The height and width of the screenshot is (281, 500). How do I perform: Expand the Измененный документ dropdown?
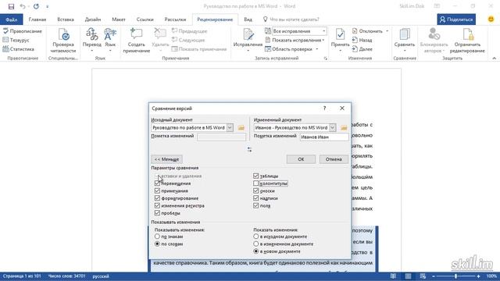click(x=332, y=128)
